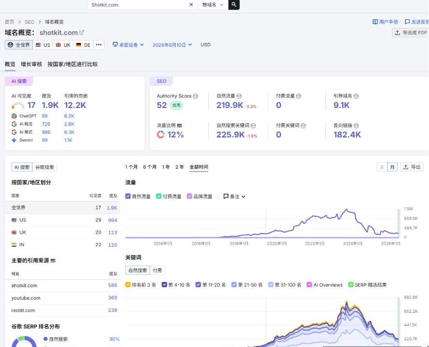Select the 6个月 time range
The width and height of the screenshot is (429, 347).
pyautogui.click(x=149, y=167)
